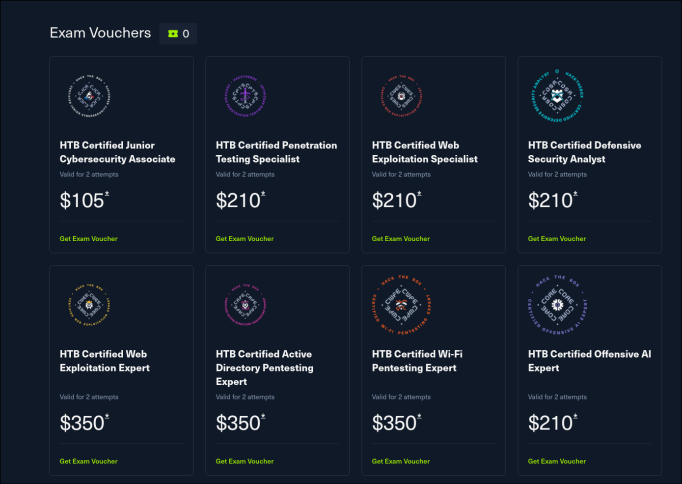Get Exam Voucher for Web Exploitation Expert
Viewport: 682px width, 484px height.
[x=88, y=461]
